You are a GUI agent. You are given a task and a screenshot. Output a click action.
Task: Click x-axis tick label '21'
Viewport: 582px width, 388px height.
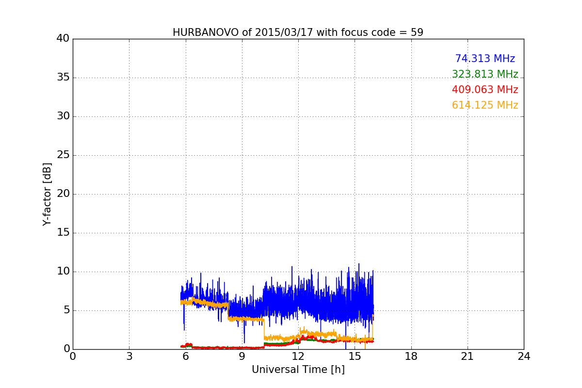[468, 356]
